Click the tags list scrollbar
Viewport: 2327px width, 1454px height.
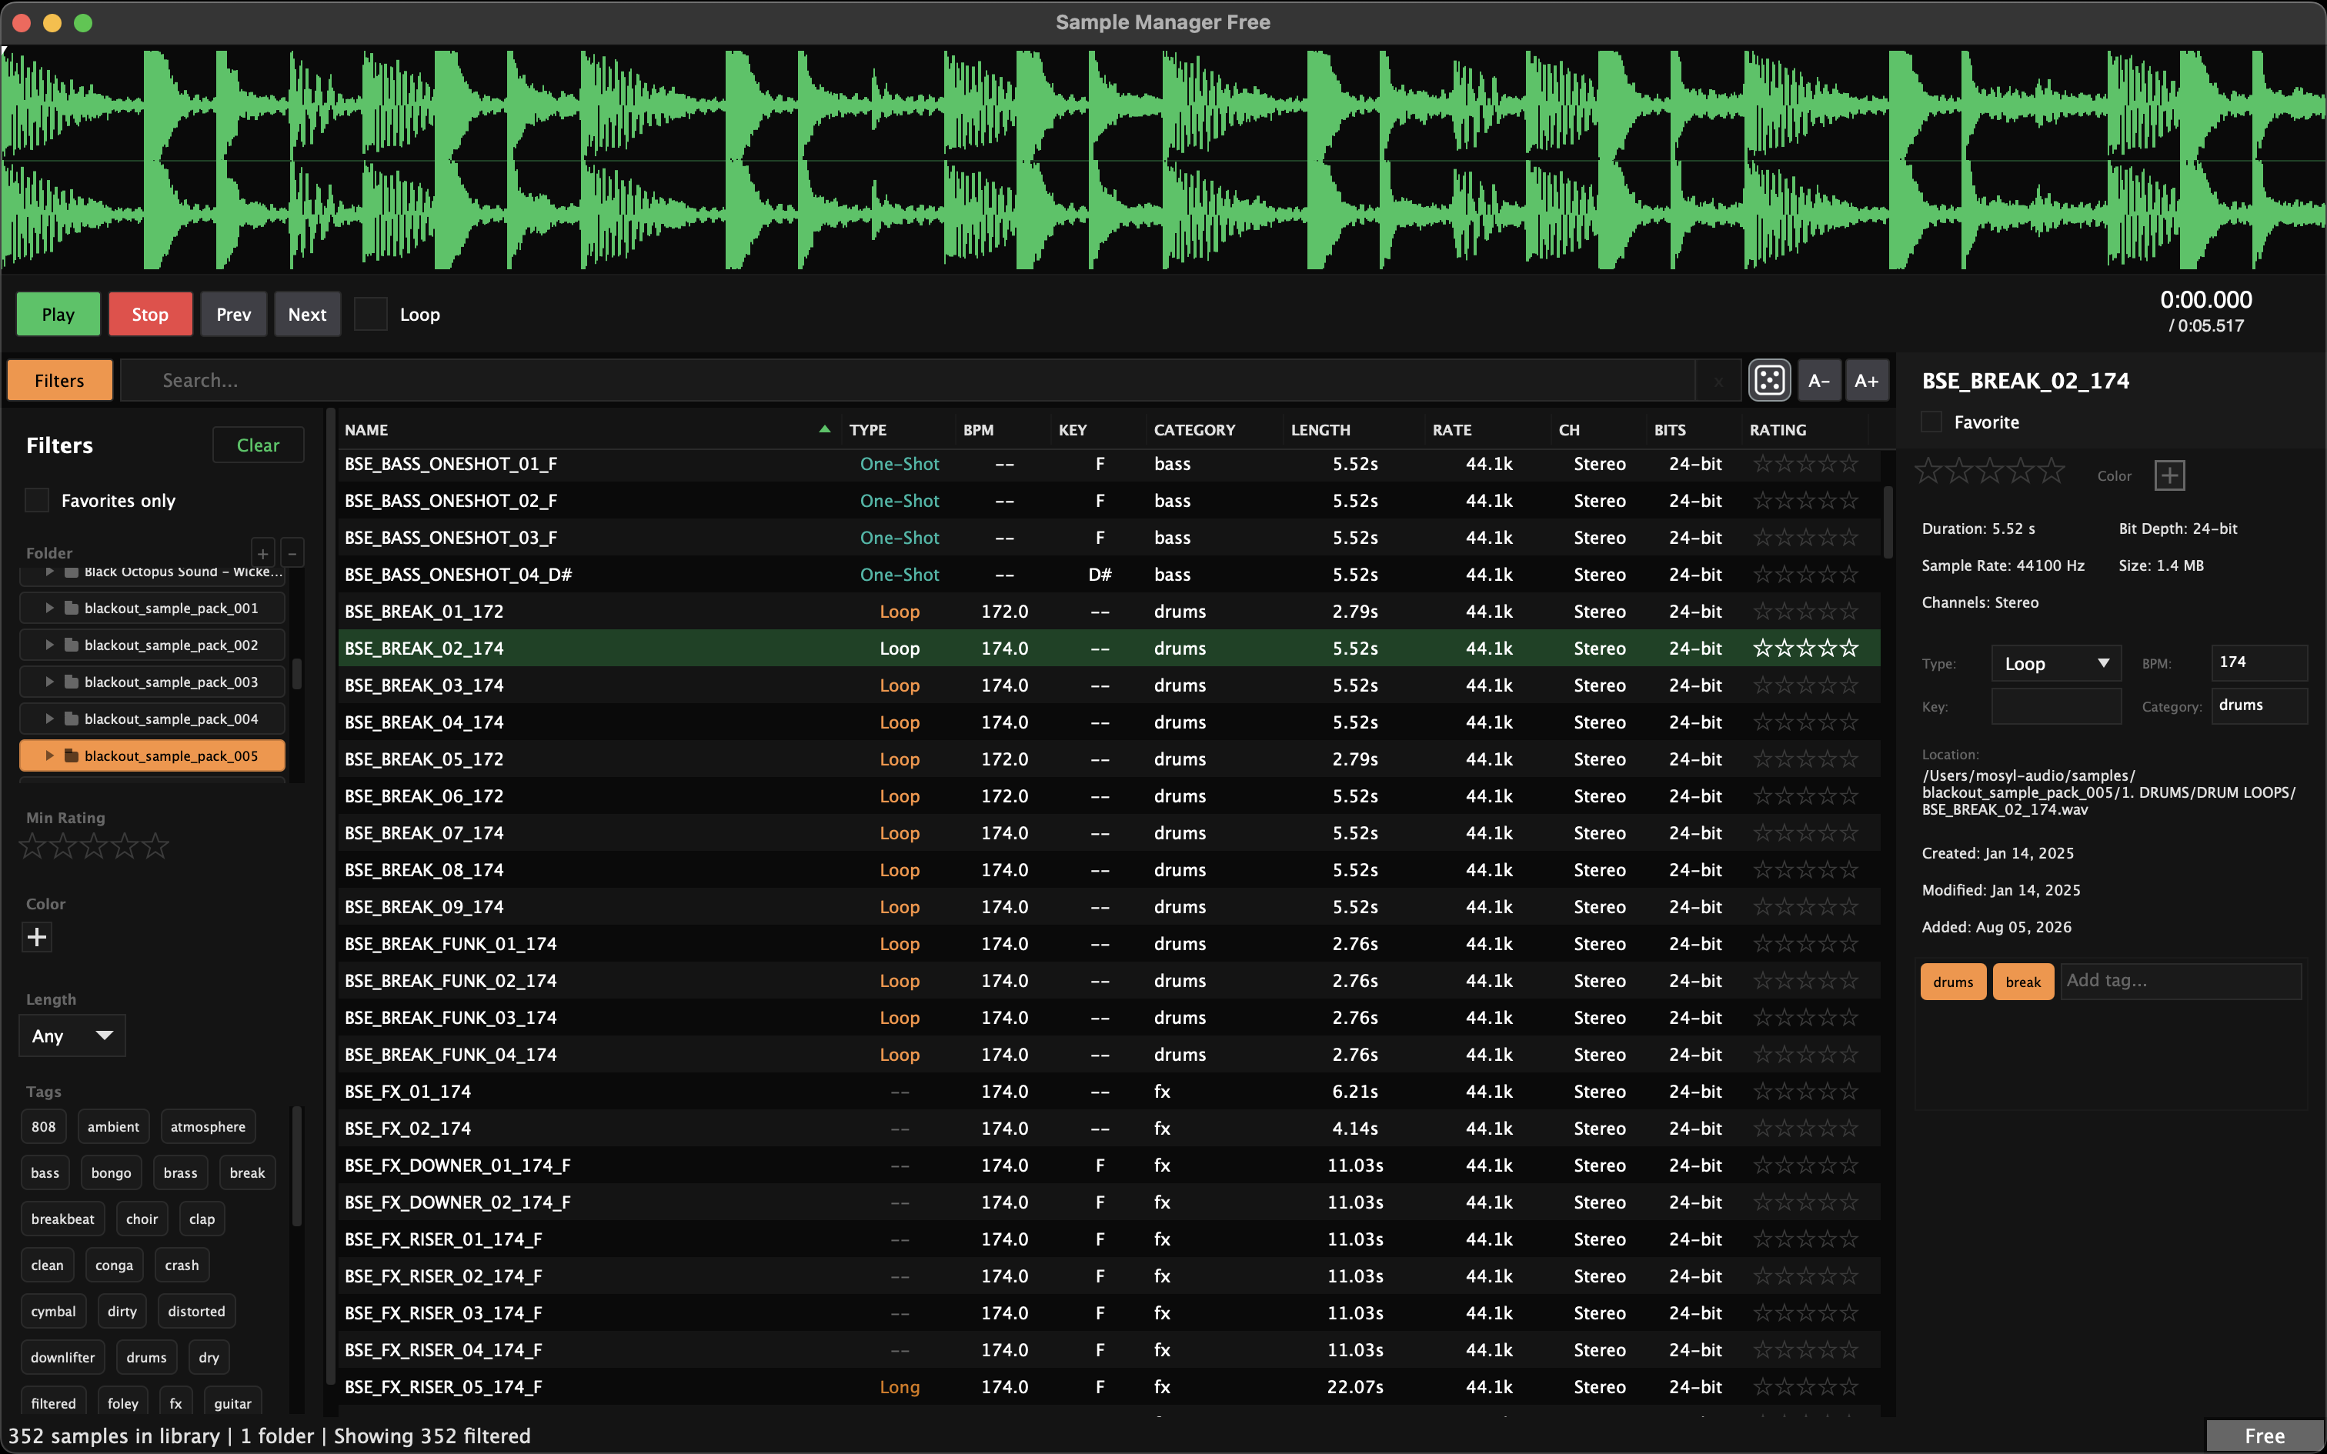tap(297, 1166)
